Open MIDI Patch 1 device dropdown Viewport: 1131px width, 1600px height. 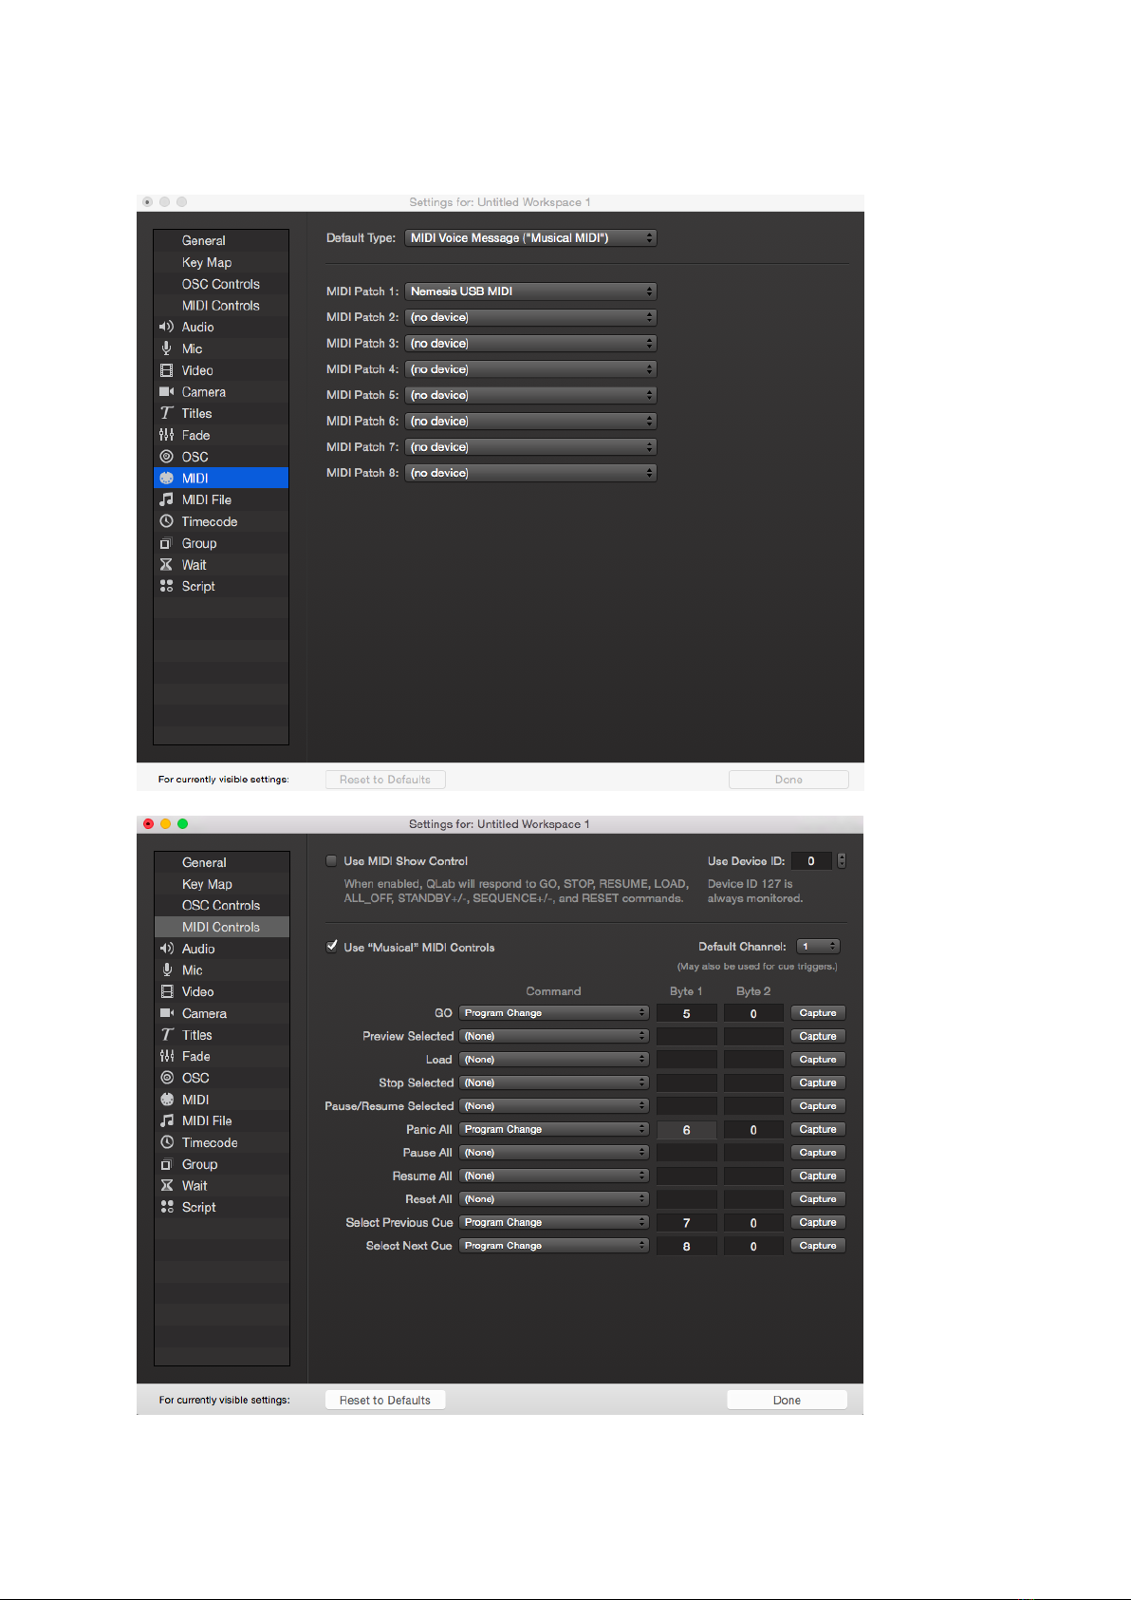(x=530, y=292)
